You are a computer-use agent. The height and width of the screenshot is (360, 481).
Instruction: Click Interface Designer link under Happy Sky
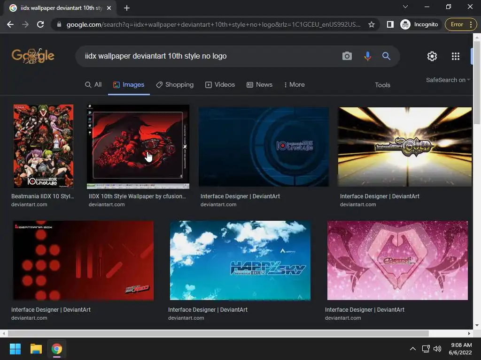[208, 310]
